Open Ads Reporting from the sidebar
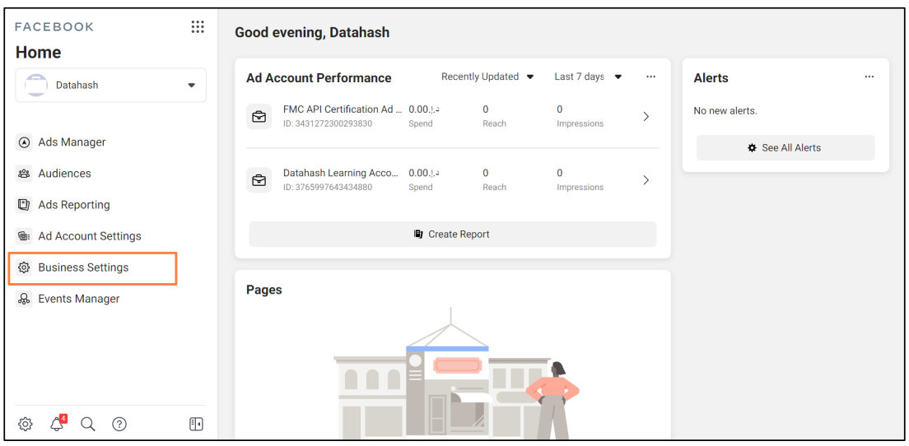 74,205
